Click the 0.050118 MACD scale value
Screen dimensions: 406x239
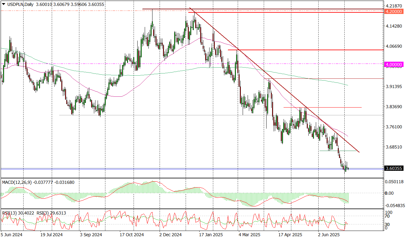[x=394, y=181]
